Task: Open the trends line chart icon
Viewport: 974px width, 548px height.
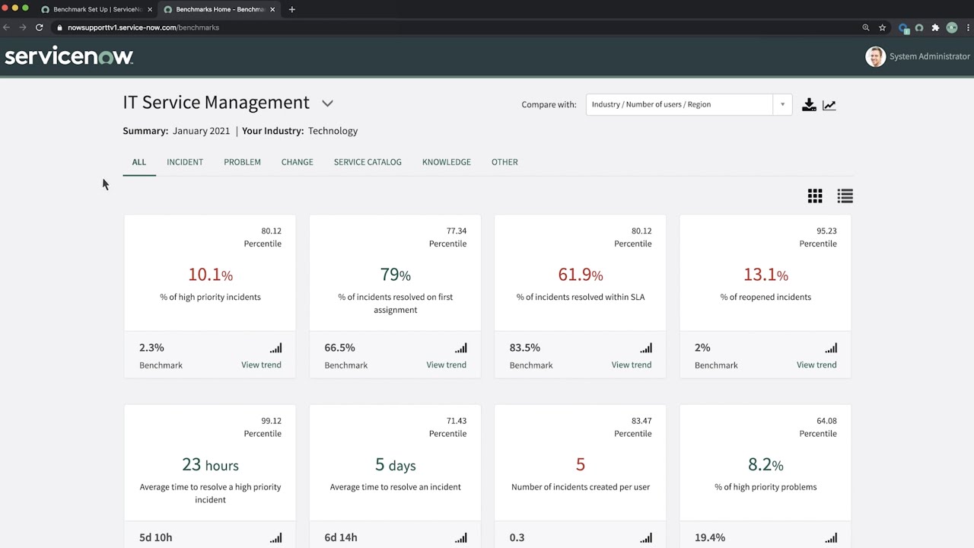Action: pos(829,104)
